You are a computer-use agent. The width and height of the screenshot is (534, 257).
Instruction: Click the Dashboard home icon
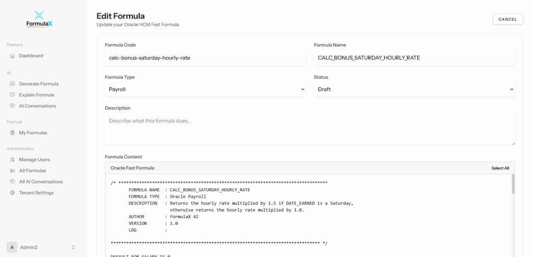[x=13, y=56]
